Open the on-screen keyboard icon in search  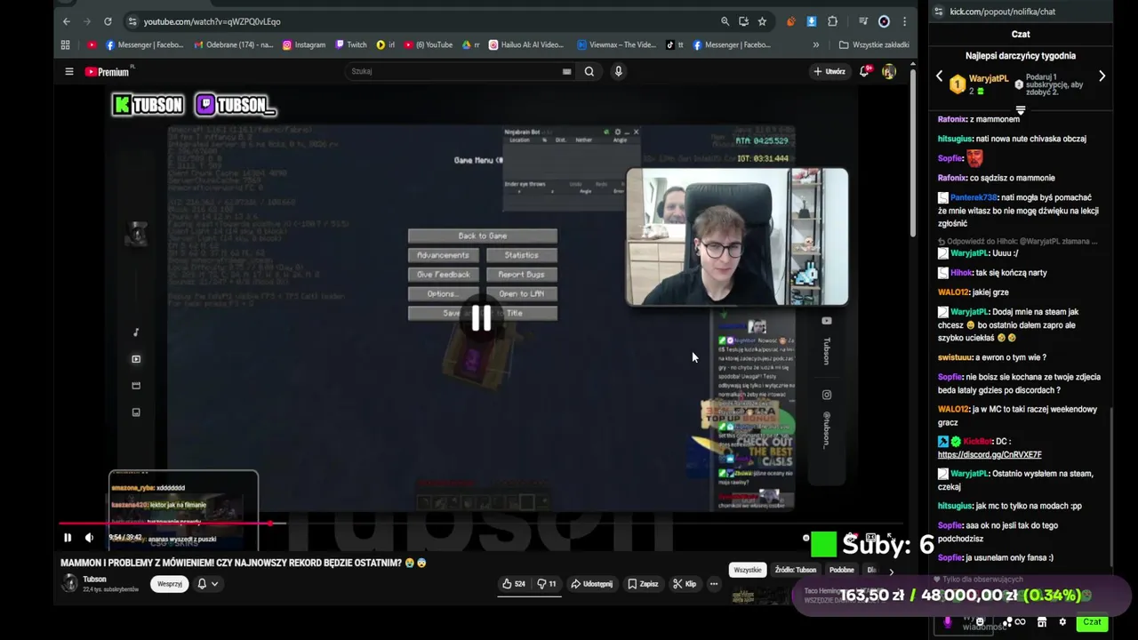[x=566, y=72]
